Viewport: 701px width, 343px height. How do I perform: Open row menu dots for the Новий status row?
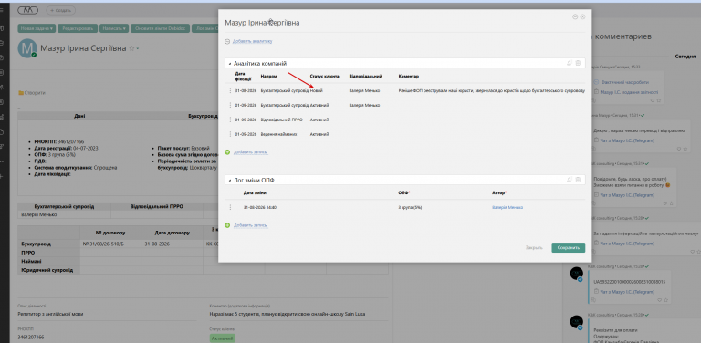[x=230, y=90]
